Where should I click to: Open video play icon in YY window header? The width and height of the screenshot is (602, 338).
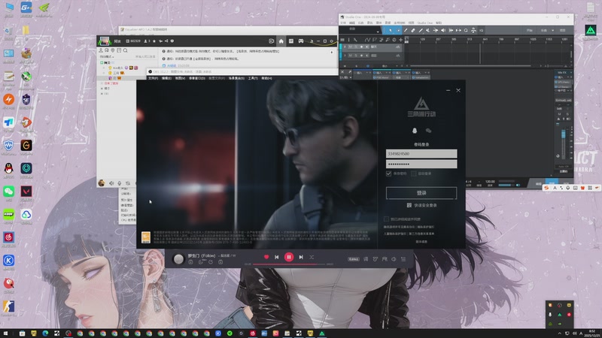point(272,41)
